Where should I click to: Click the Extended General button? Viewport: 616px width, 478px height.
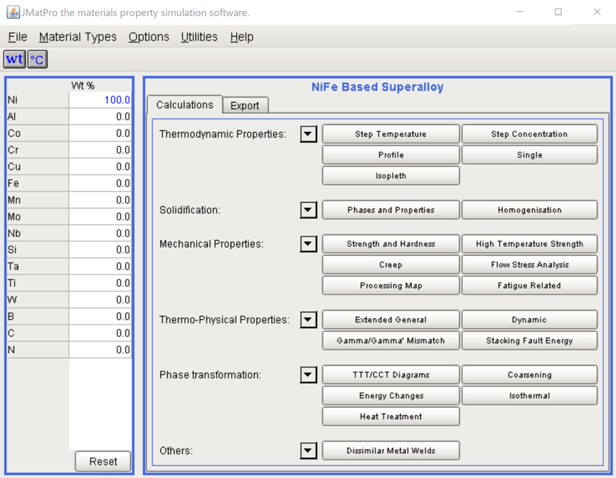tap(391, 320)
